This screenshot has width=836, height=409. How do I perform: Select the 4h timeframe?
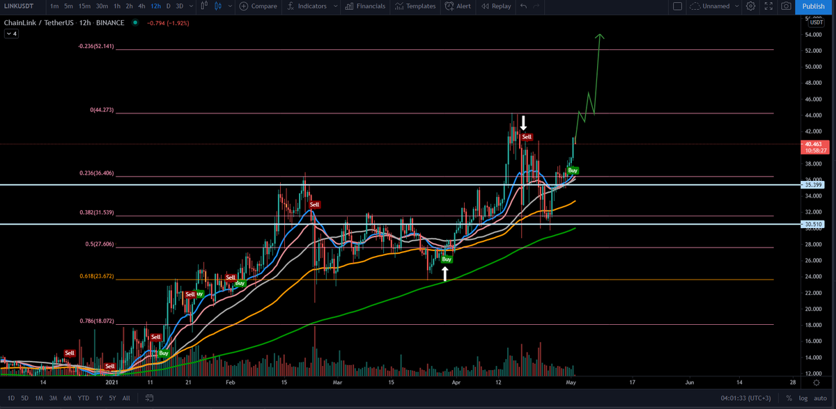(x=142, y=6)
